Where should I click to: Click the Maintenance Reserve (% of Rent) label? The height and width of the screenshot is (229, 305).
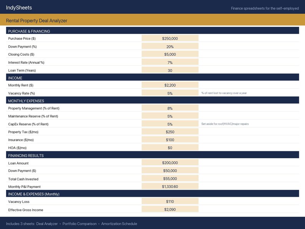pos(33,116)
